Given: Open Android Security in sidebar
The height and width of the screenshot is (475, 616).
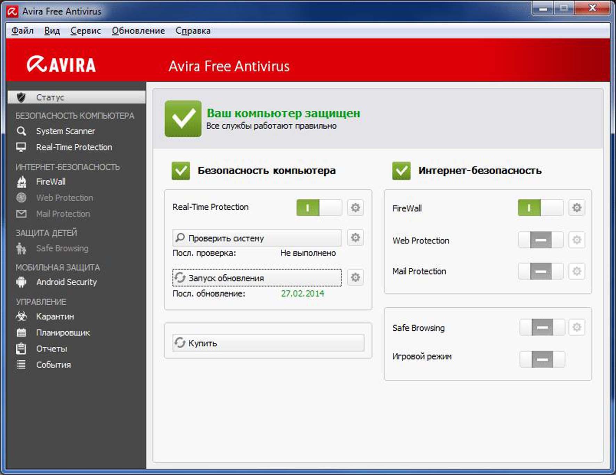Looking at the screenshot, I should [x=66, y=282].
